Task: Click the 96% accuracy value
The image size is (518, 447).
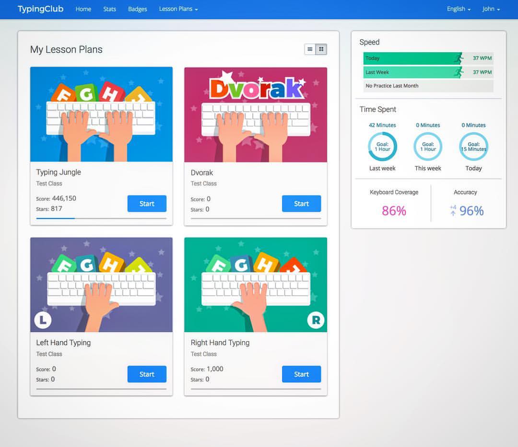Action: [x=471, y=211]
